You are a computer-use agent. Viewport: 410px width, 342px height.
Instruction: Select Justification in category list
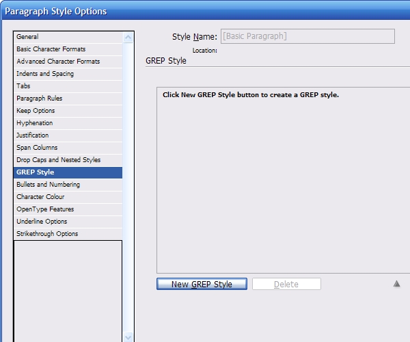coord(68,135)
